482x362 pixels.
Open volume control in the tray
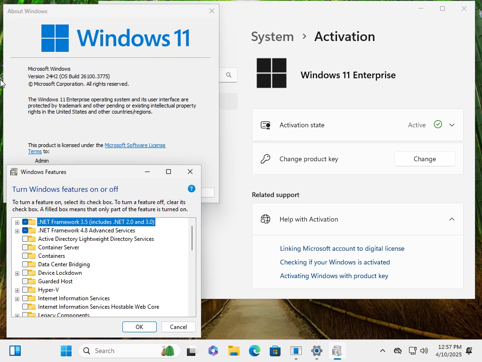[424, 351]
